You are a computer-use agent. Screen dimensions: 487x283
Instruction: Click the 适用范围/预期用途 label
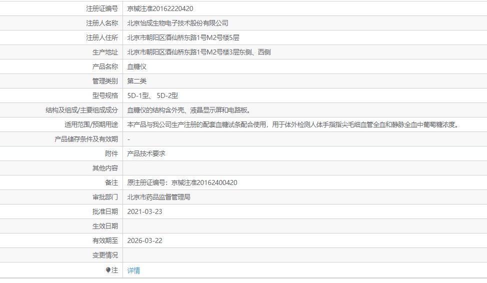pyautogui.click(x=91, y=124)
